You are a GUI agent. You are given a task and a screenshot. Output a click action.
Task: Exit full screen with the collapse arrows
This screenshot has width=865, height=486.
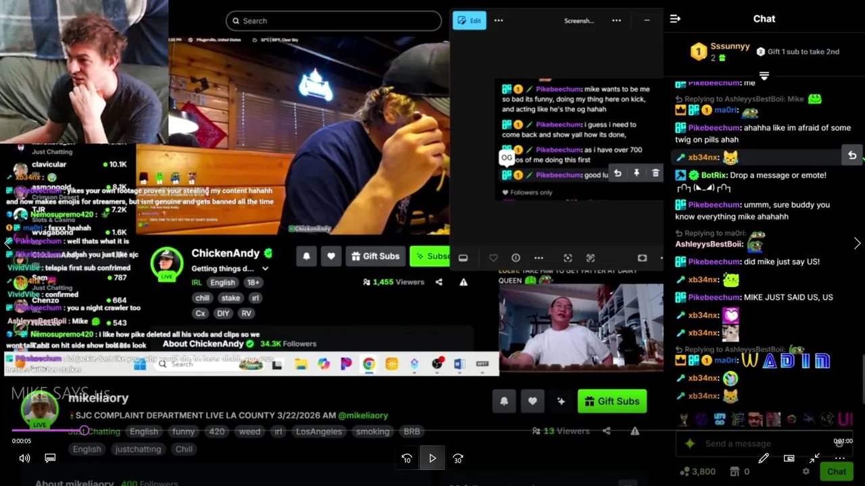pos(814,458)
